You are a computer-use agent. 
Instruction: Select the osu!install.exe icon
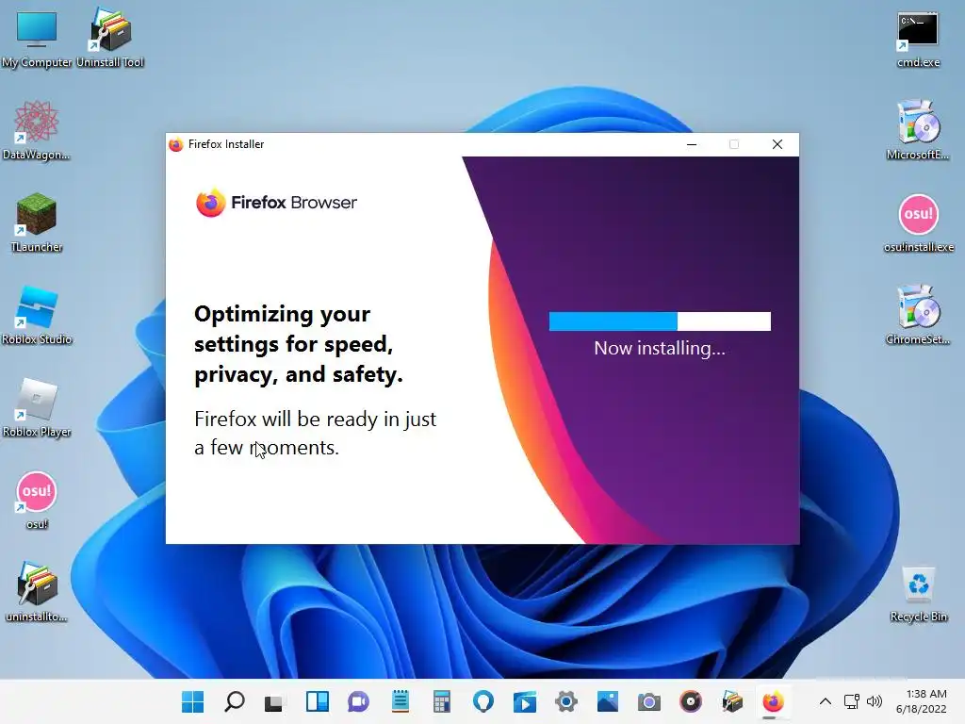tap(918, 222)
